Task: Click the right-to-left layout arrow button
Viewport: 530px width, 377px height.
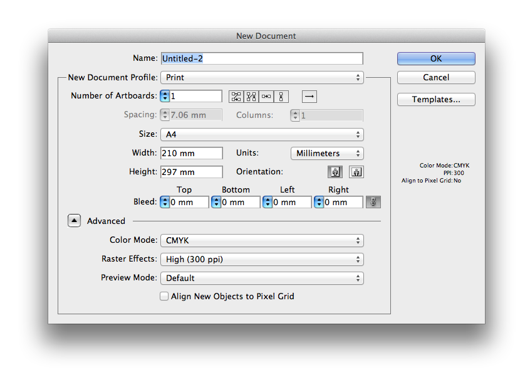Action: (x=309, y=97)
